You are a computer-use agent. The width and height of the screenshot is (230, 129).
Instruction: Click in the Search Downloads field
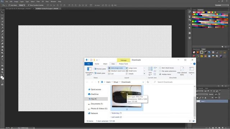(x=173, y=82)
